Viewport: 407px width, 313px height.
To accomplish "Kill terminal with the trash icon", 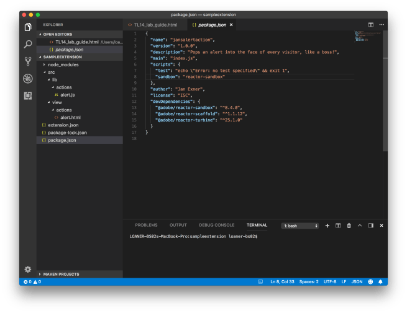I will 349,226.
